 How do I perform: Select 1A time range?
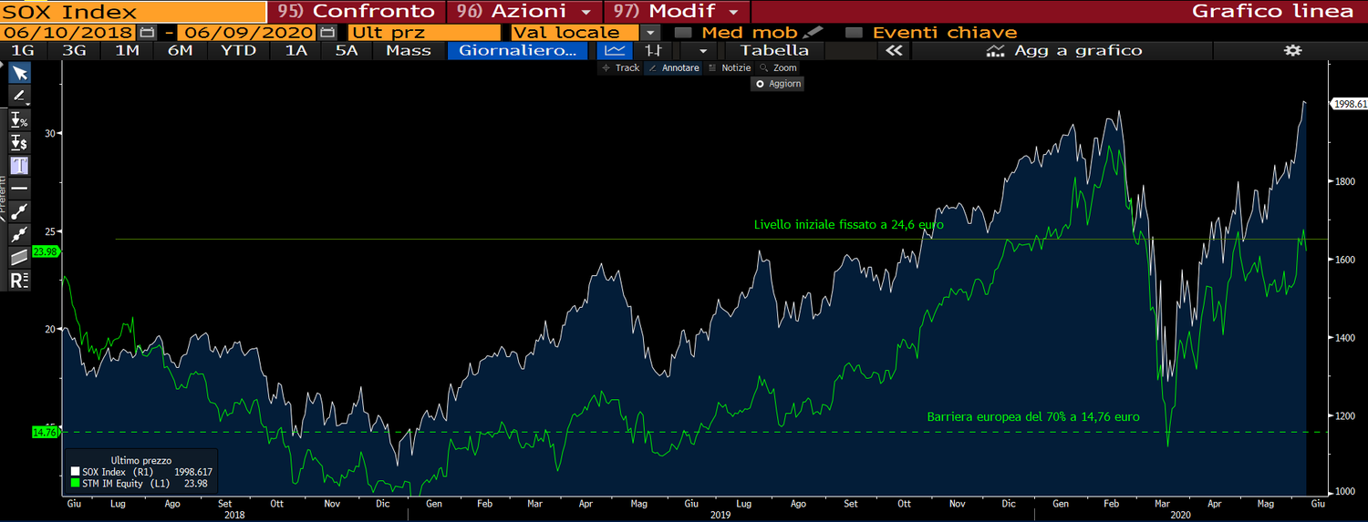pos(296,50)
